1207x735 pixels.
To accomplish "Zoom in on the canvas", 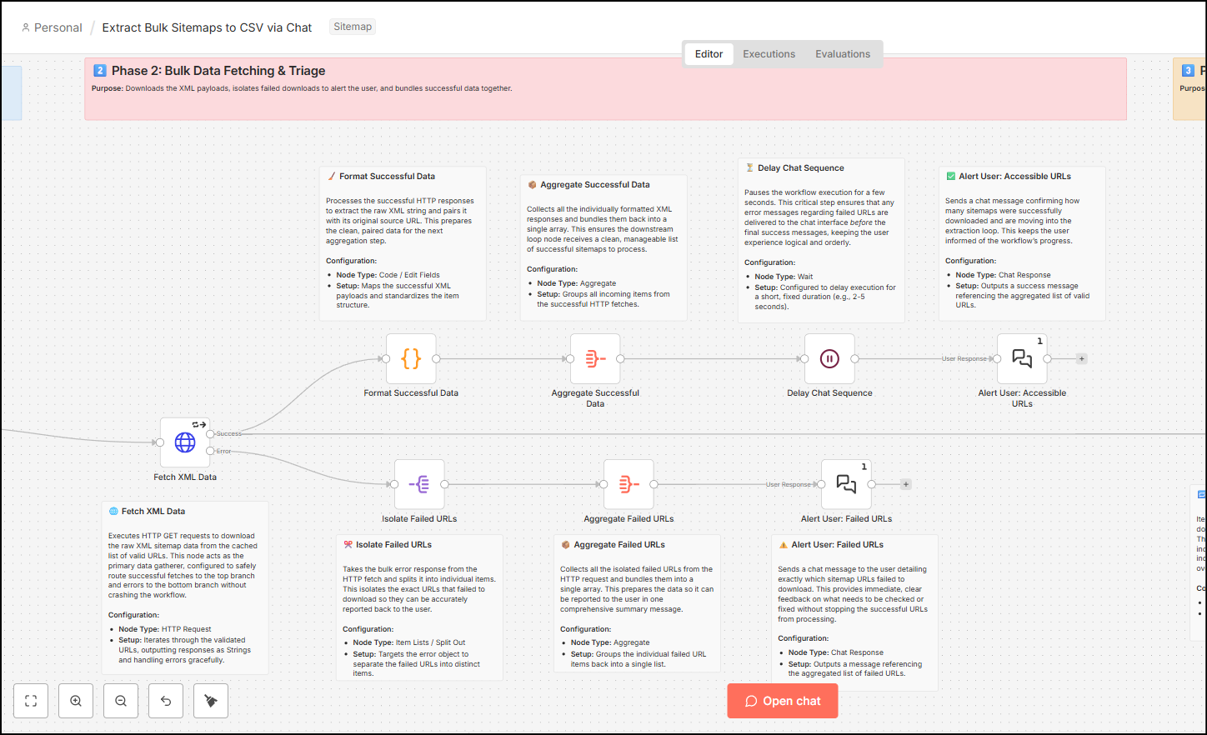I will (x=76, y=701).
